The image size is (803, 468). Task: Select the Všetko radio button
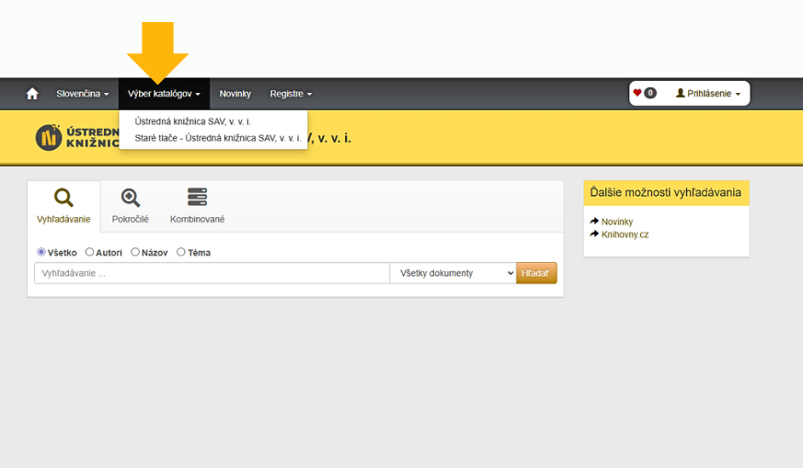click(x=41, y=252)
